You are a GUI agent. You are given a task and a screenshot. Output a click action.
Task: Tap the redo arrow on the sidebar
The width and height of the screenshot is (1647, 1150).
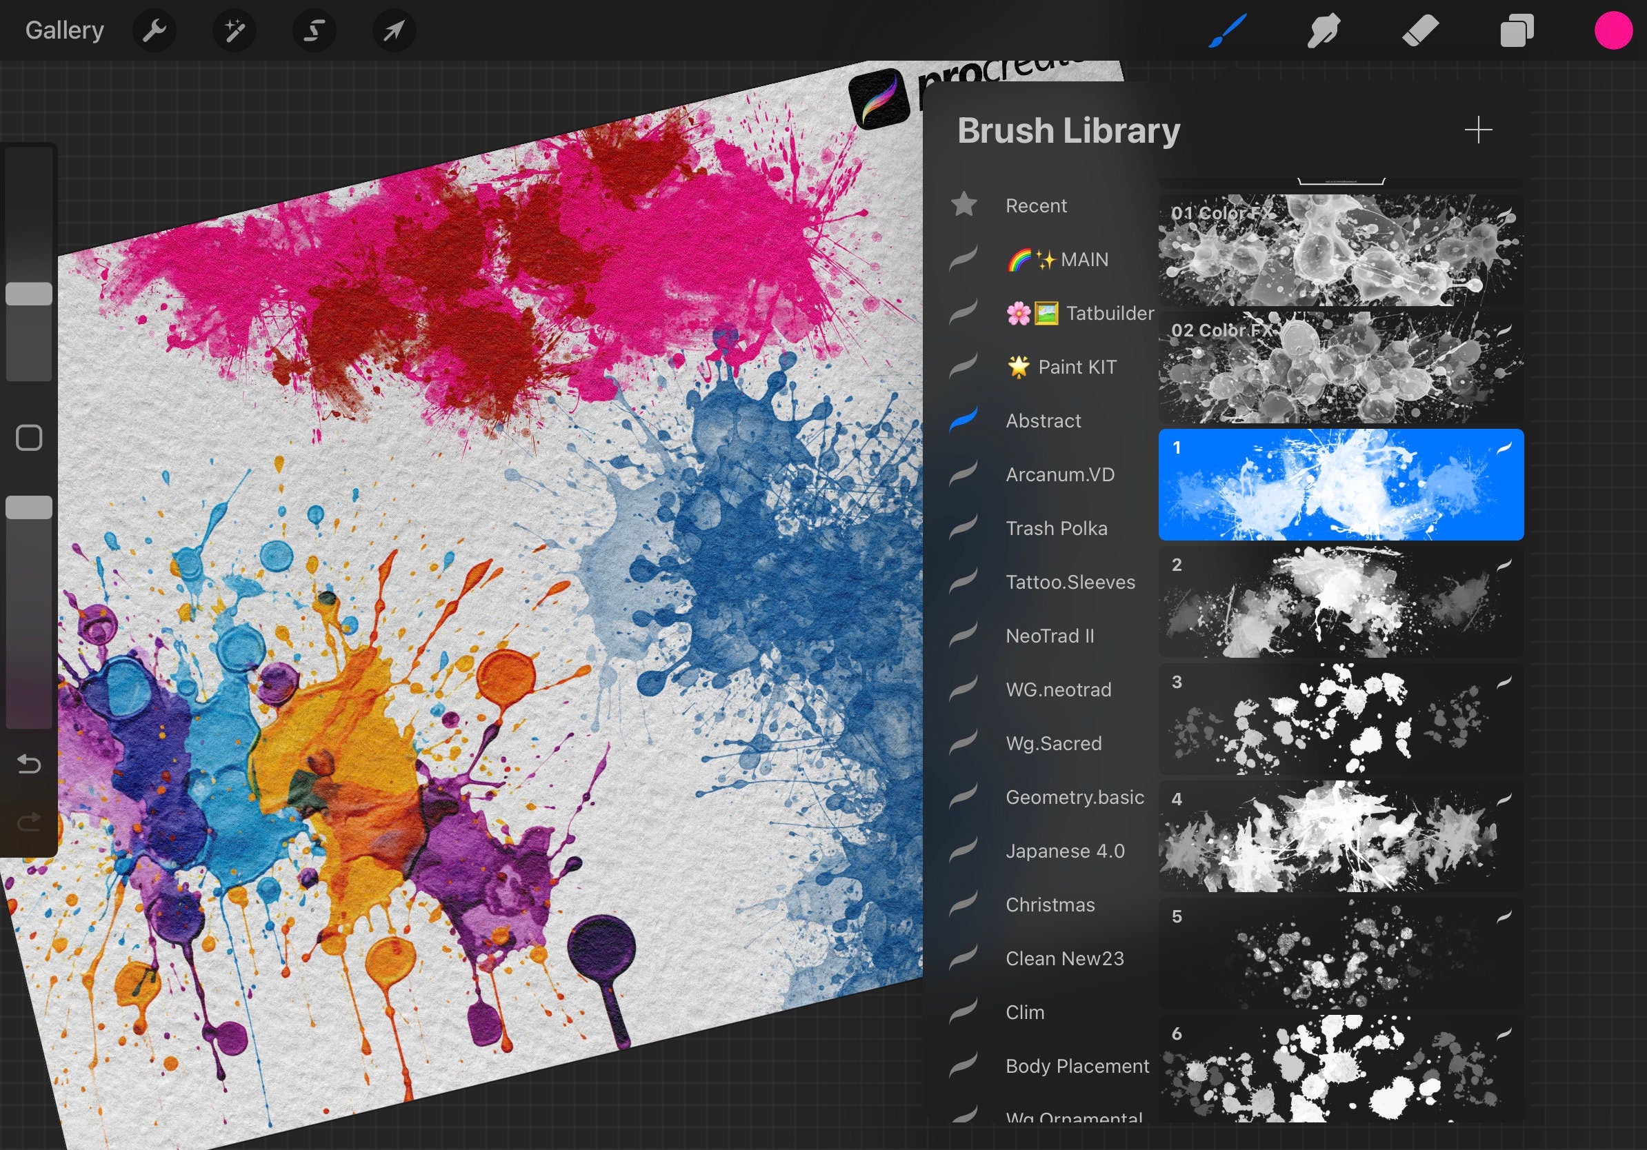pyautogui.click(x=29, y=820)
